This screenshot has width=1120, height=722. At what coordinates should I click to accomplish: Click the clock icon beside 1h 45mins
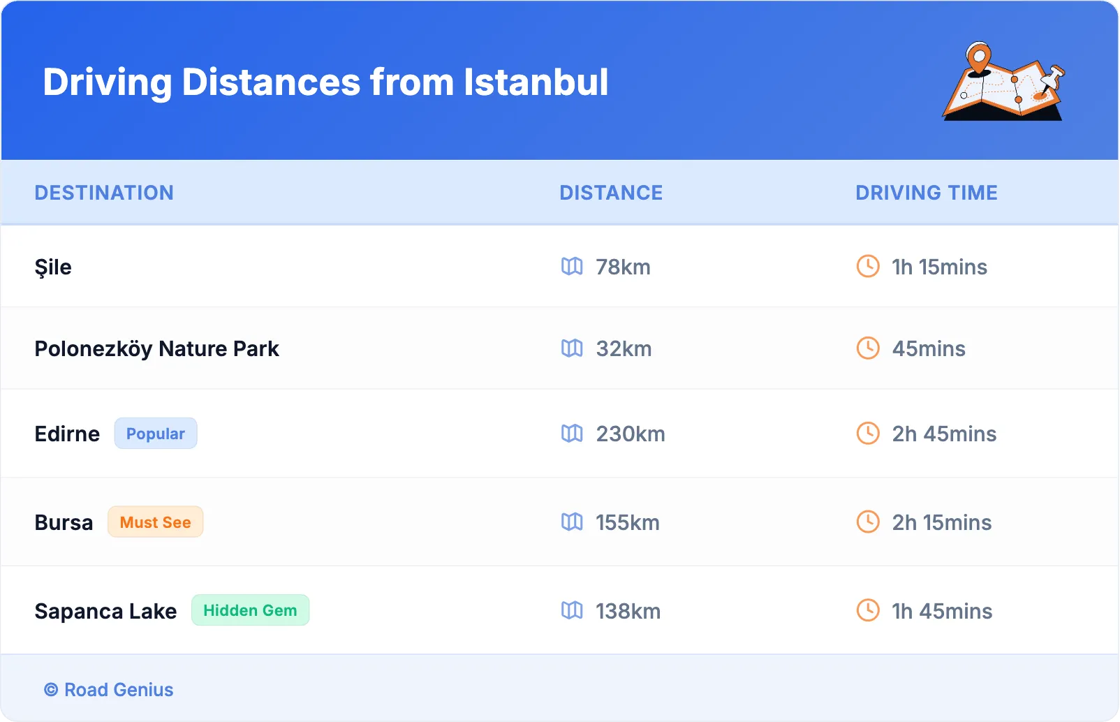pyautogui.click(x=868, y=610)
